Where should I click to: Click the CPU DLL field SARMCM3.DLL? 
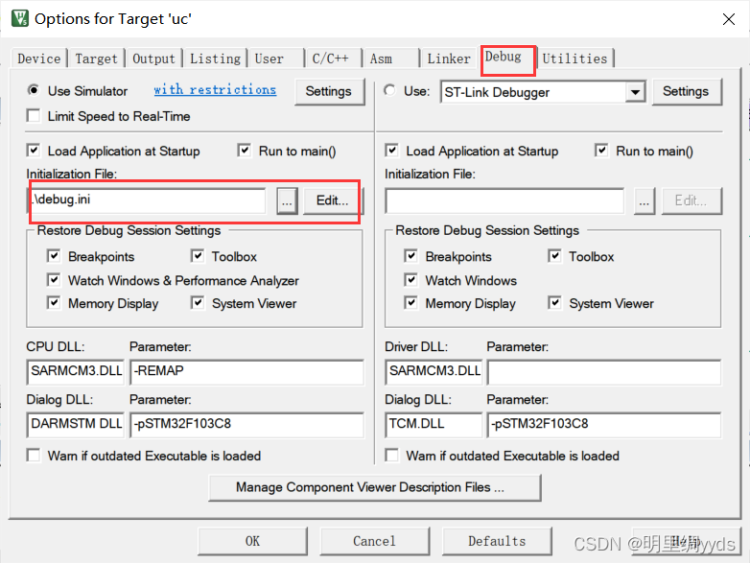pos(76,372)
